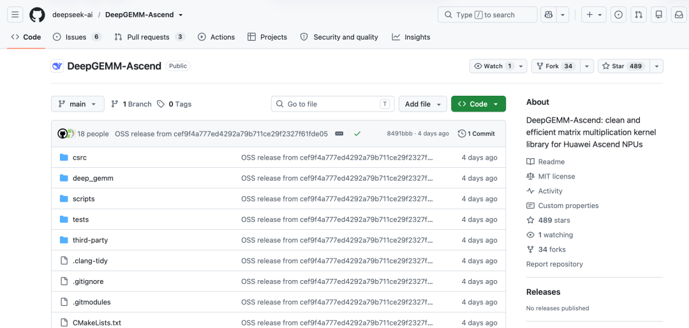Show the green checkmark commit status
Screen dimensions: 689x328
tap(357, 133)
